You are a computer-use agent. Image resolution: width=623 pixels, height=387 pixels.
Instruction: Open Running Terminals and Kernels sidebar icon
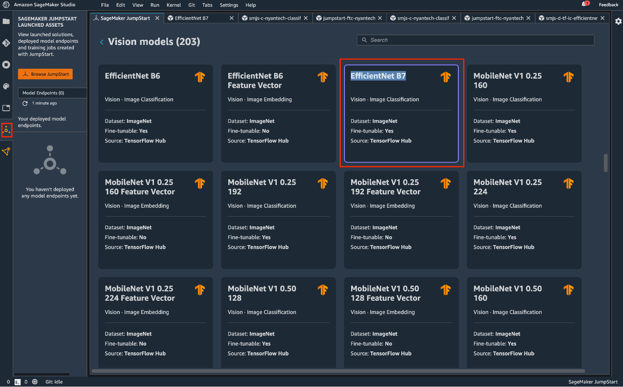pyautogui.click(x=6, y=64)
